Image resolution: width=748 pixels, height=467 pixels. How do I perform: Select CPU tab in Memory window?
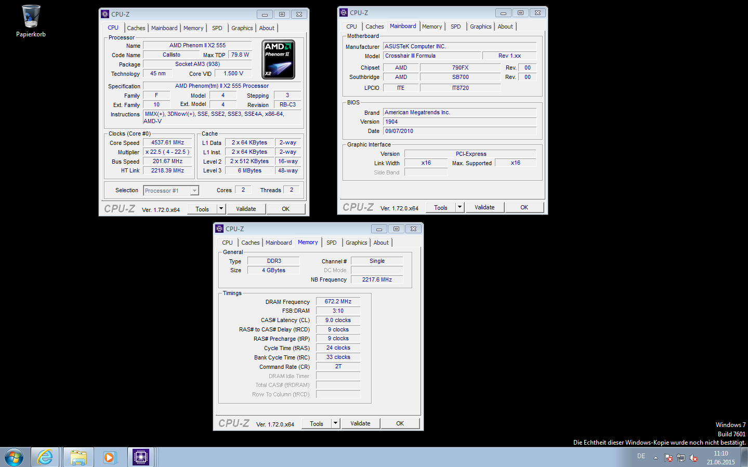[228, 243]
